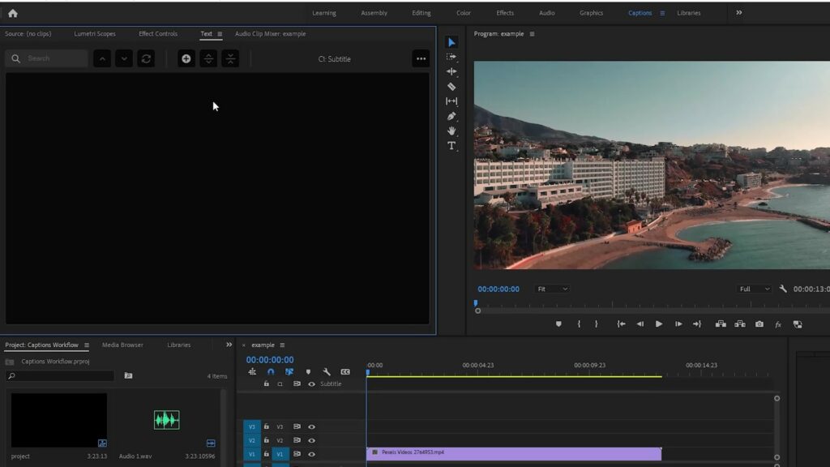The width and height of the screenshot is (830, 467).
Task: Open Program monitor panel menu
Action: [532, 34]
